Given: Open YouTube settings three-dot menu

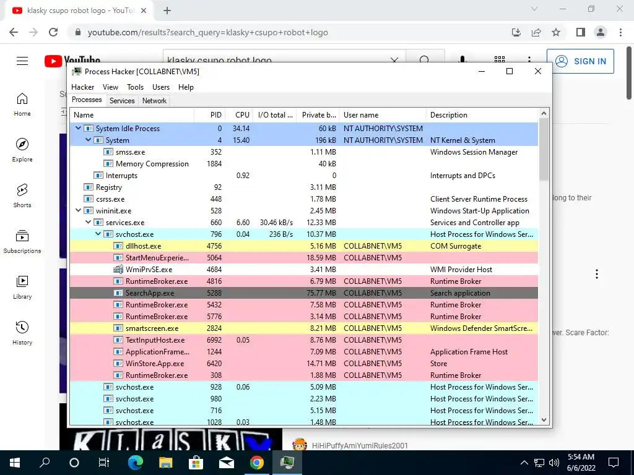Looking at the screenshot, I should pos(529,59).
